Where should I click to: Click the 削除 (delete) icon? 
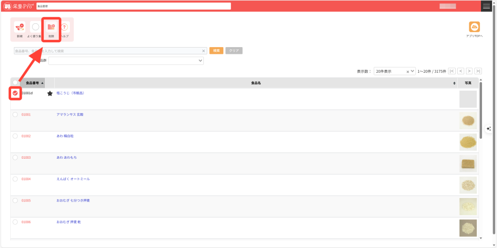[51, 28]
